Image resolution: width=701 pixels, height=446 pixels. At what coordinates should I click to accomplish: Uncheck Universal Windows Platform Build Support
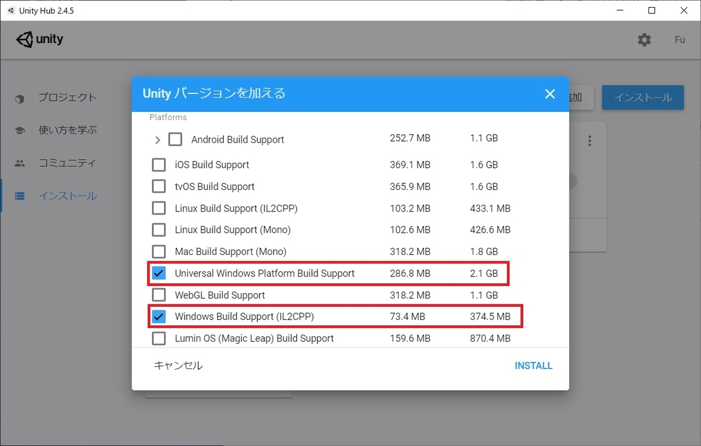[x=159, y=273]
